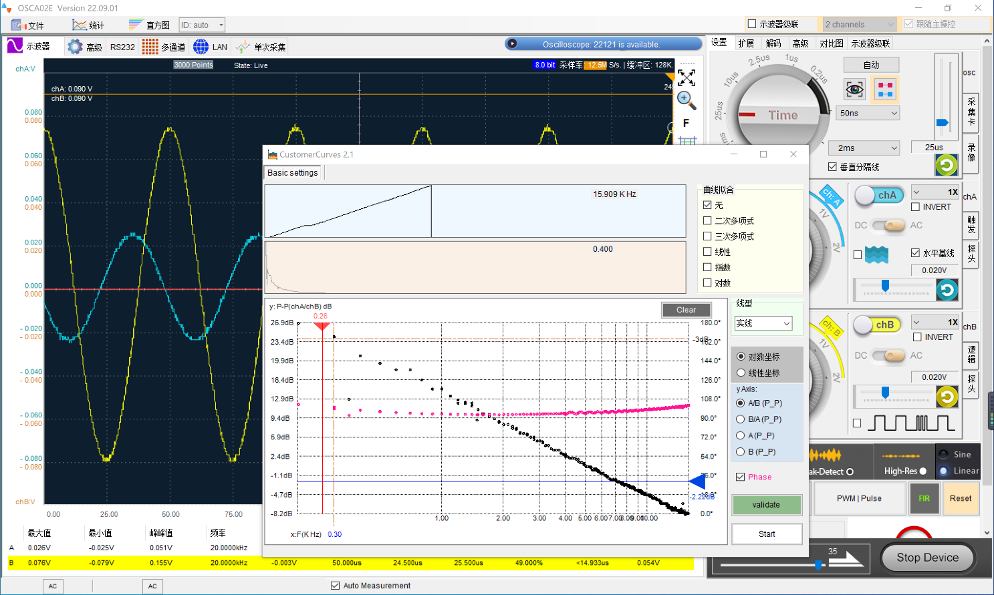This screenshot has height=595, width=994.
Task: Click the eye view icon in settings
Action: 854,89
